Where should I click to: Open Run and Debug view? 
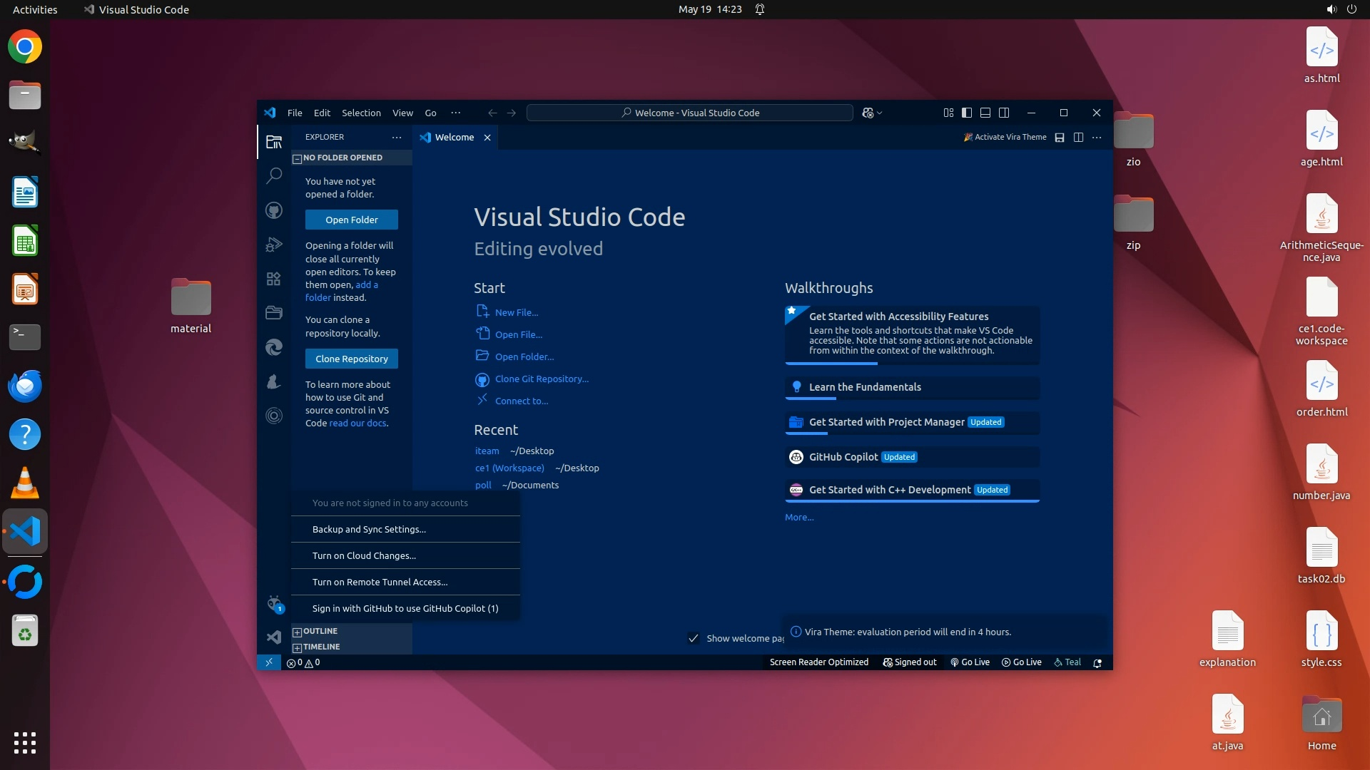pyautogui.click(x=274, y=245)
